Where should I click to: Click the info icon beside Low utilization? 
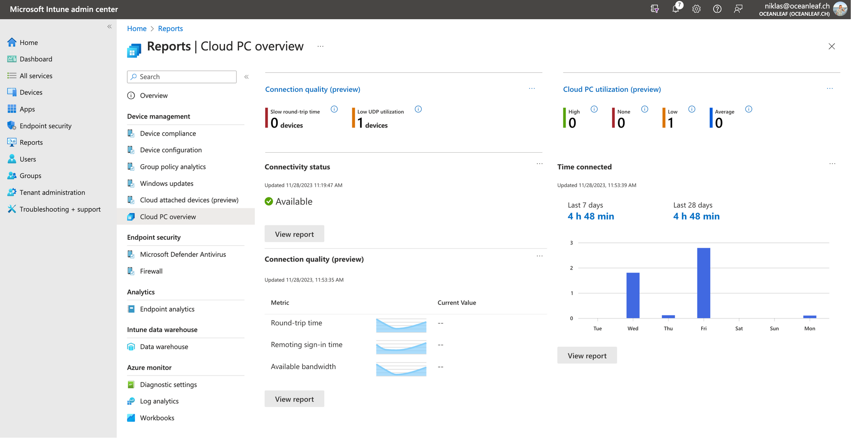point(692,109)
